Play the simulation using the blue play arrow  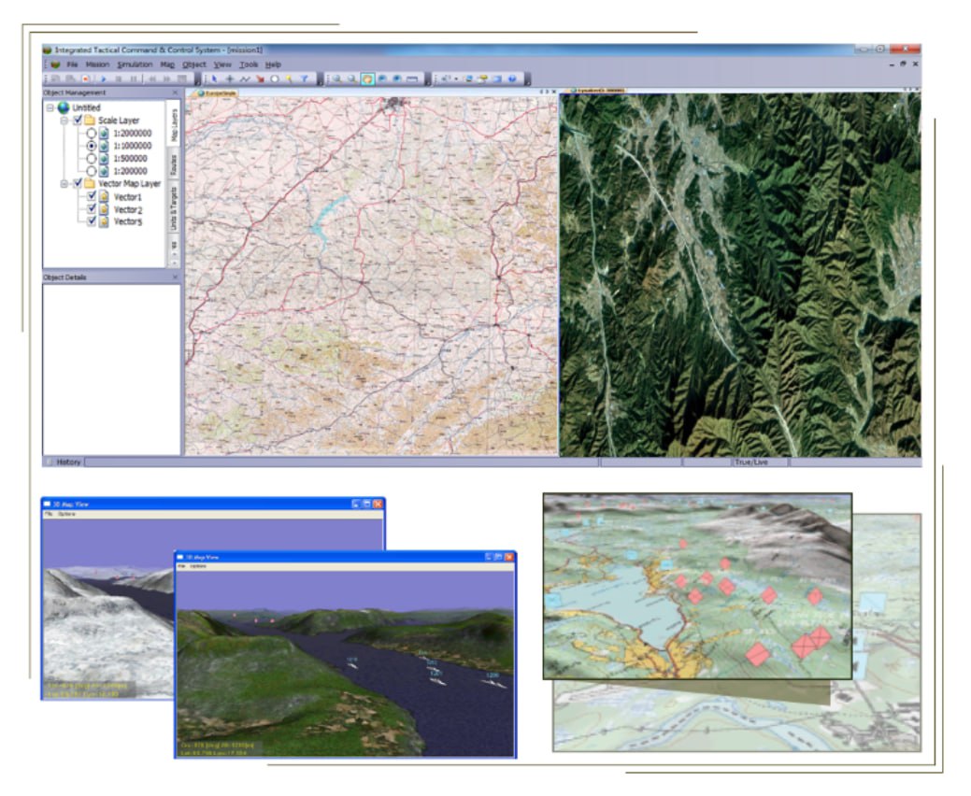pyautogui.click(x=104, y=79)
